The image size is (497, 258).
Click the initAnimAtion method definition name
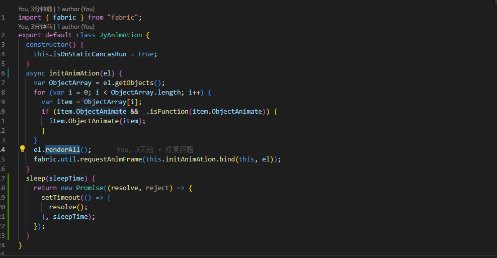point(74,73)
